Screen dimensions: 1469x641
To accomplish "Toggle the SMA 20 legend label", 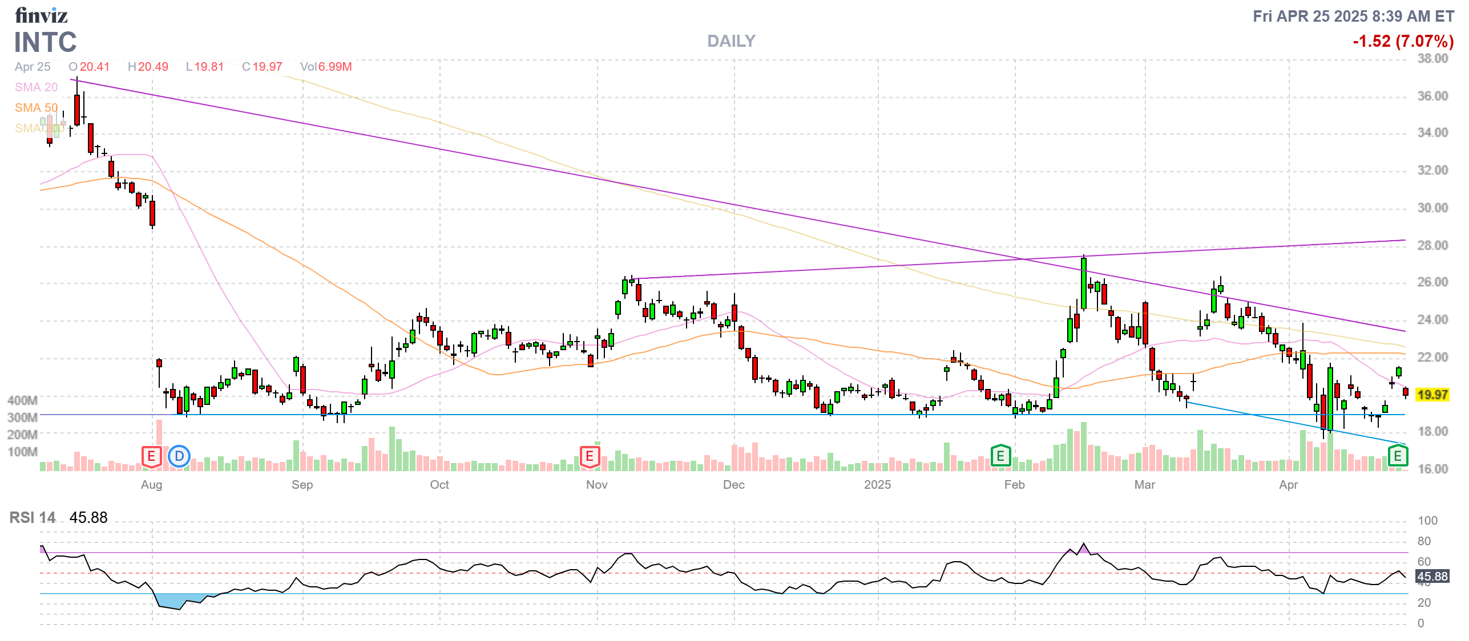I will coord(36,87).
